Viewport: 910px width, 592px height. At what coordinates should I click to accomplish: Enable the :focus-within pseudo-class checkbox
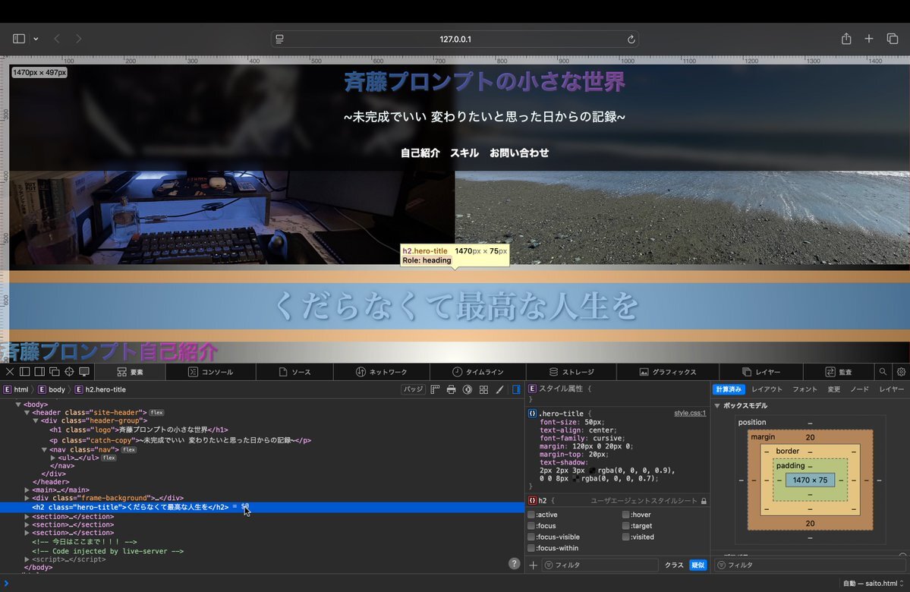[531, 548]
